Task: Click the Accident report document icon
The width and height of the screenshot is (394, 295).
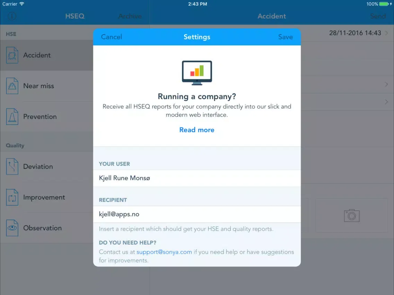Action: [12, 55]
